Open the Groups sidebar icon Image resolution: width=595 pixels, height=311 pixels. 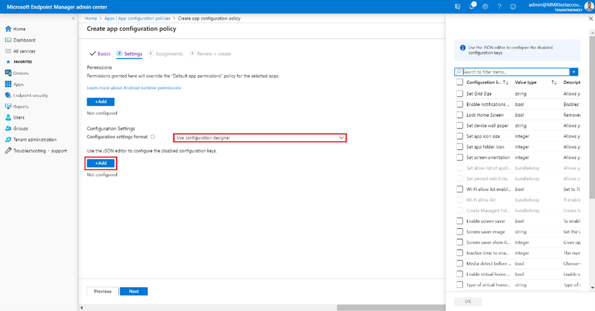coord(8,128)
